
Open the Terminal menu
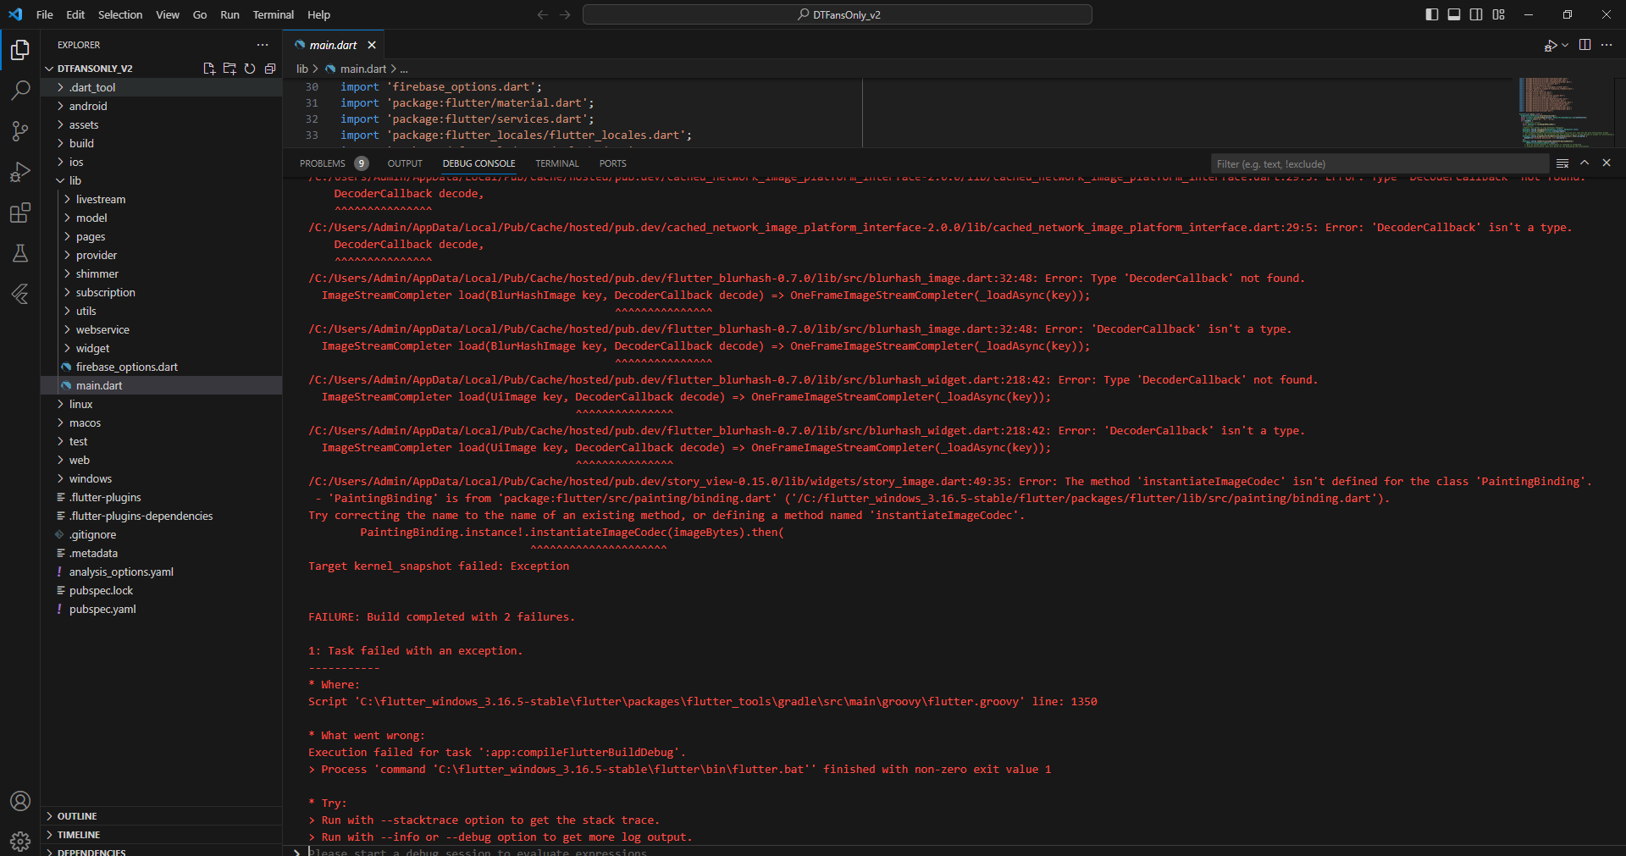274,14
